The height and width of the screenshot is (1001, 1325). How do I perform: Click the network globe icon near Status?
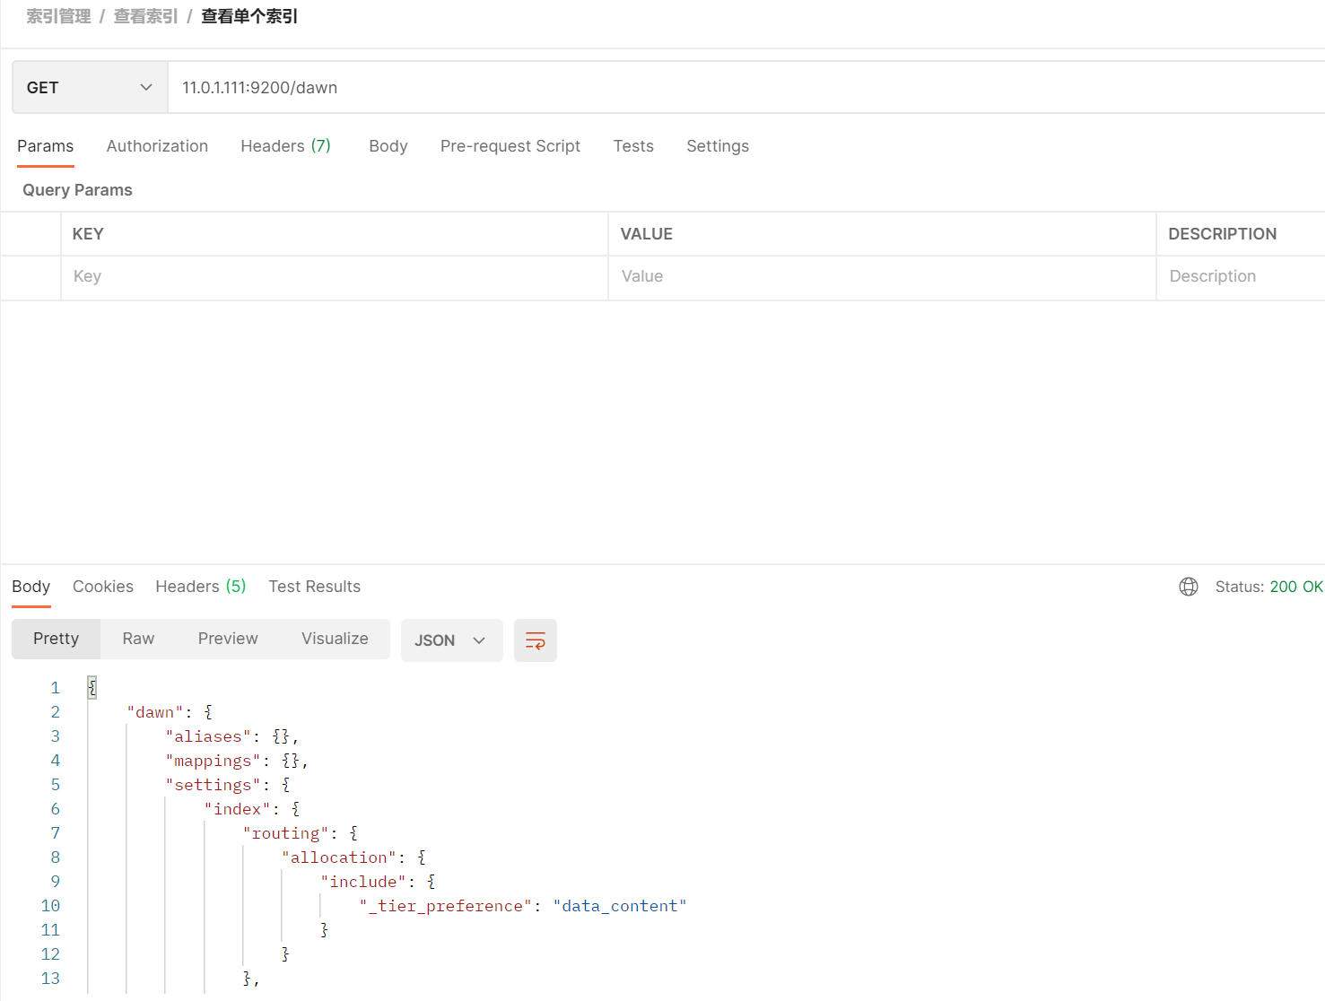coord(1189,587)
